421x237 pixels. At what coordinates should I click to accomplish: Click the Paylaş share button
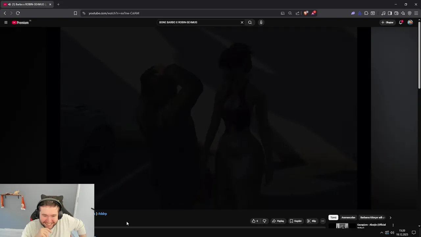278,221
